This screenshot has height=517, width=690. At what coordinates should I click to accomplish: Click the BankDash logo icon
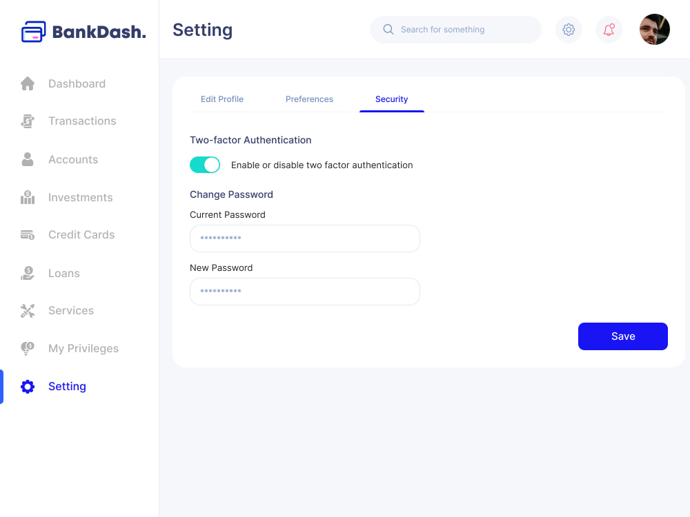(33, 32)
